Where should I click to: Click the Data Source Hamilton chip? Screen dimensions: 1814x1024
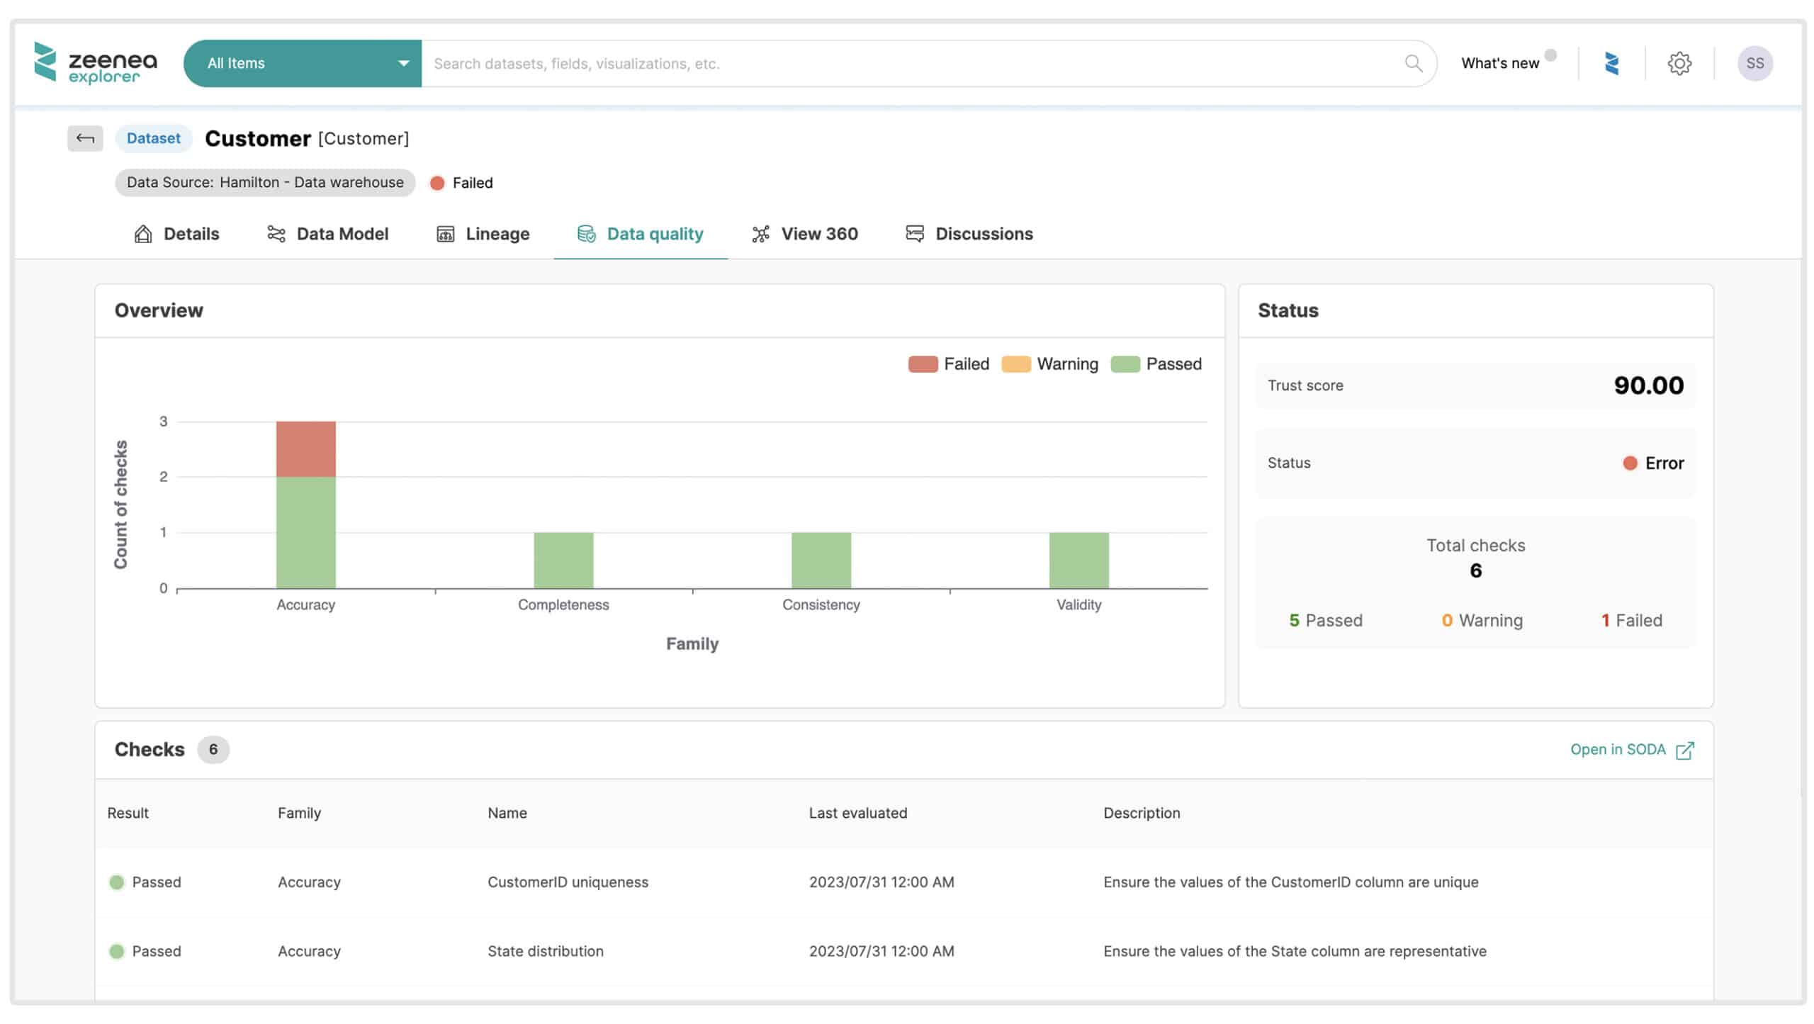(x=265, y=183)
